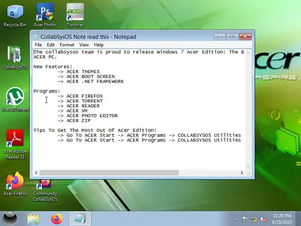
Task: Click the 'ACER PC.' text line
Action: [x=45, y=57]
